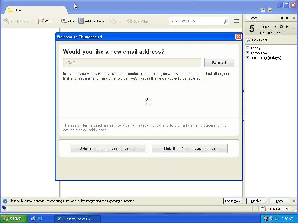
Task: Click the name input field showing VM8
Action: pos(132,63)
